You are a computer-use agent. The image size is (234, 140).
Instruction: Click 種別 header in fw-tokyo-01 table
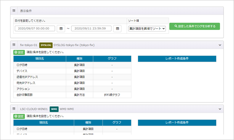tap(80, 59)
